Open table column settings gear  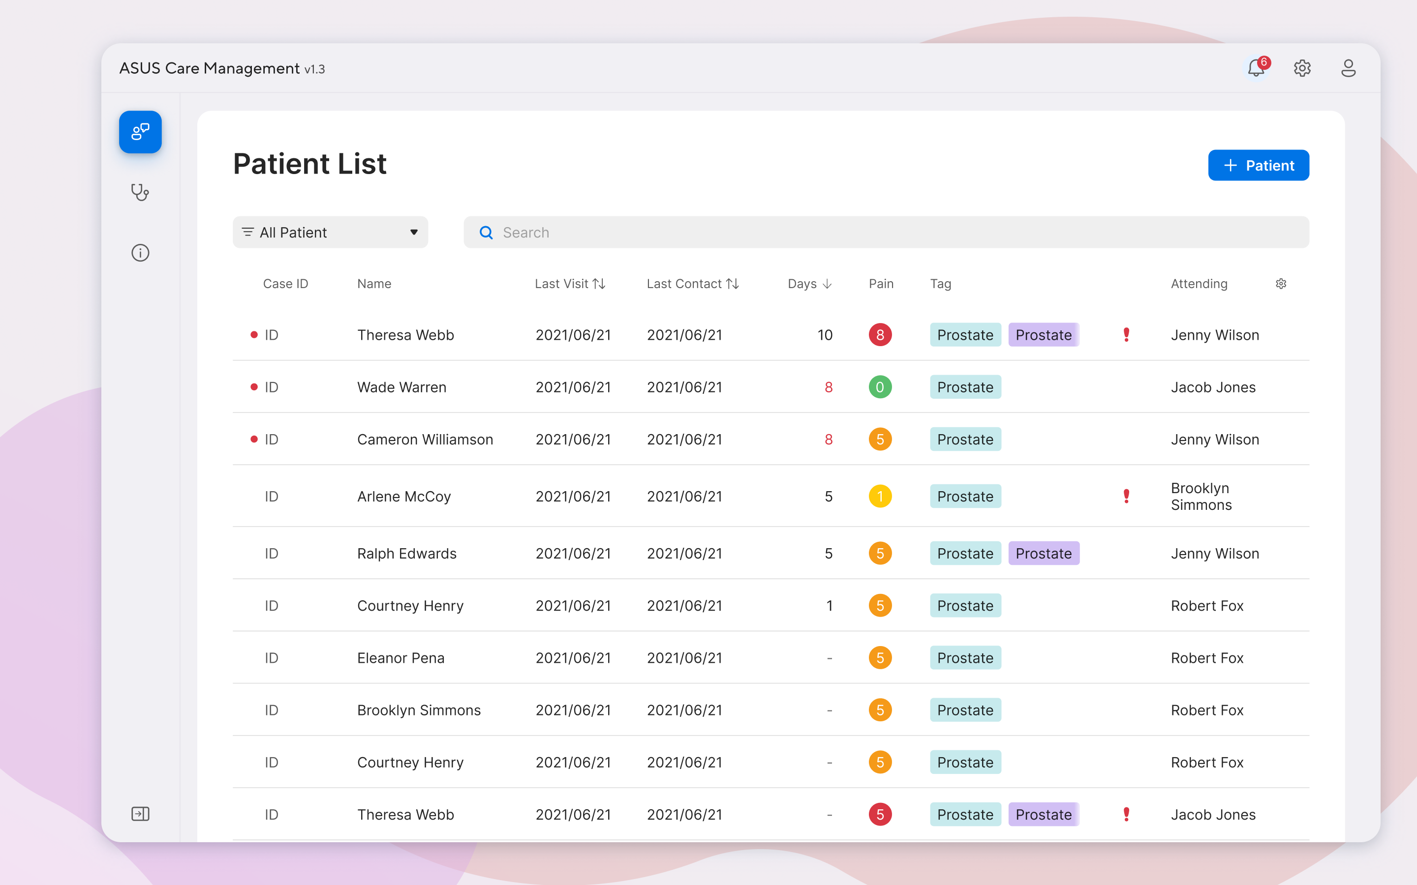[1281, 284]
